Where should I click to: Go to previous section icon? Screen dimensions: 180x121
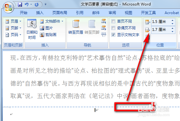(104, 21)
